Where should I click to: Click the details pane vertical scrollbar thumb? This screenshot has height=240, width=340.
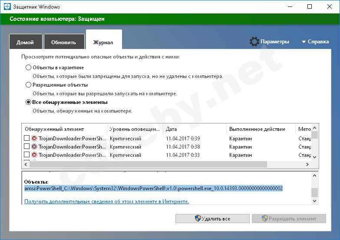click(315, 192)
